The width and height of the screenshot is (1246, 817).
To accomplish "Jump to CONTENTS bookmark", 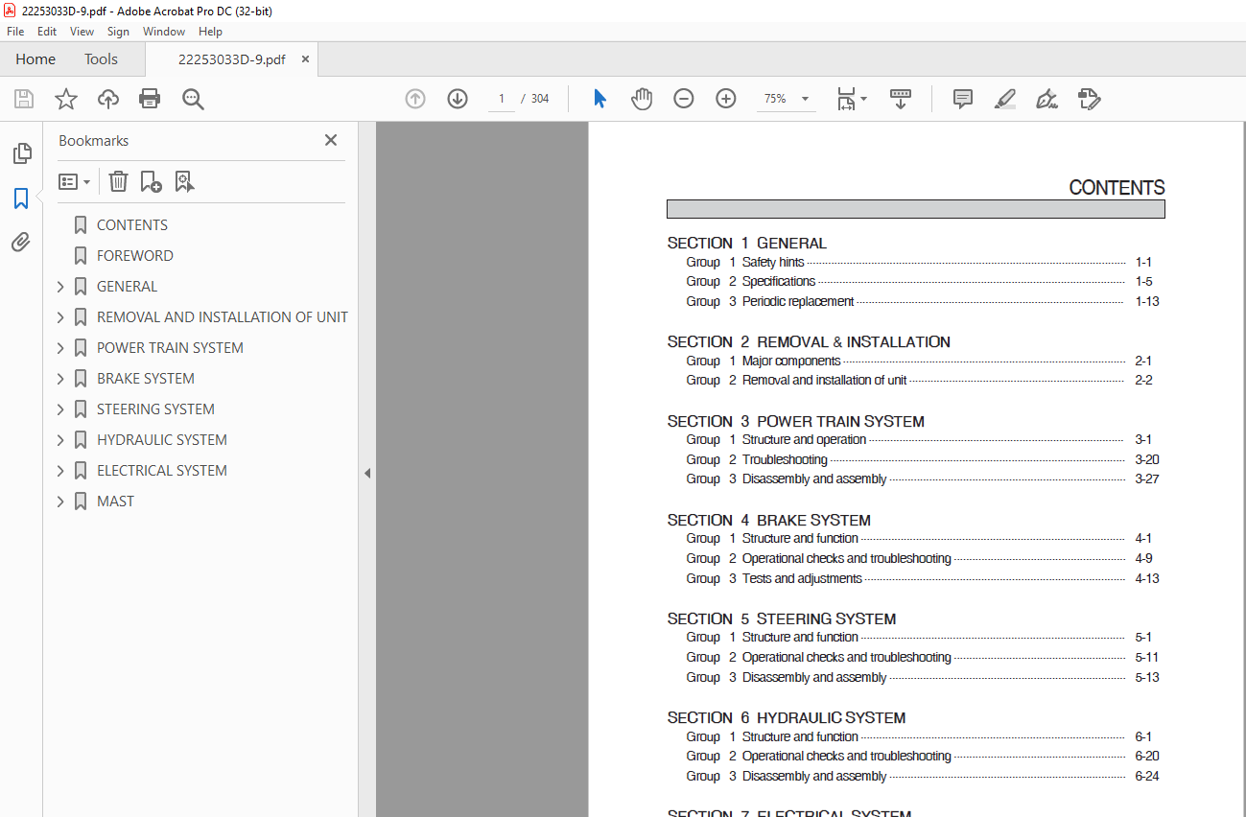I will coord(132,225).
